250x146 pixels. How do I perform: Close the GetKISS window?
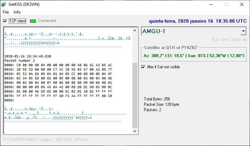point(242,4)
